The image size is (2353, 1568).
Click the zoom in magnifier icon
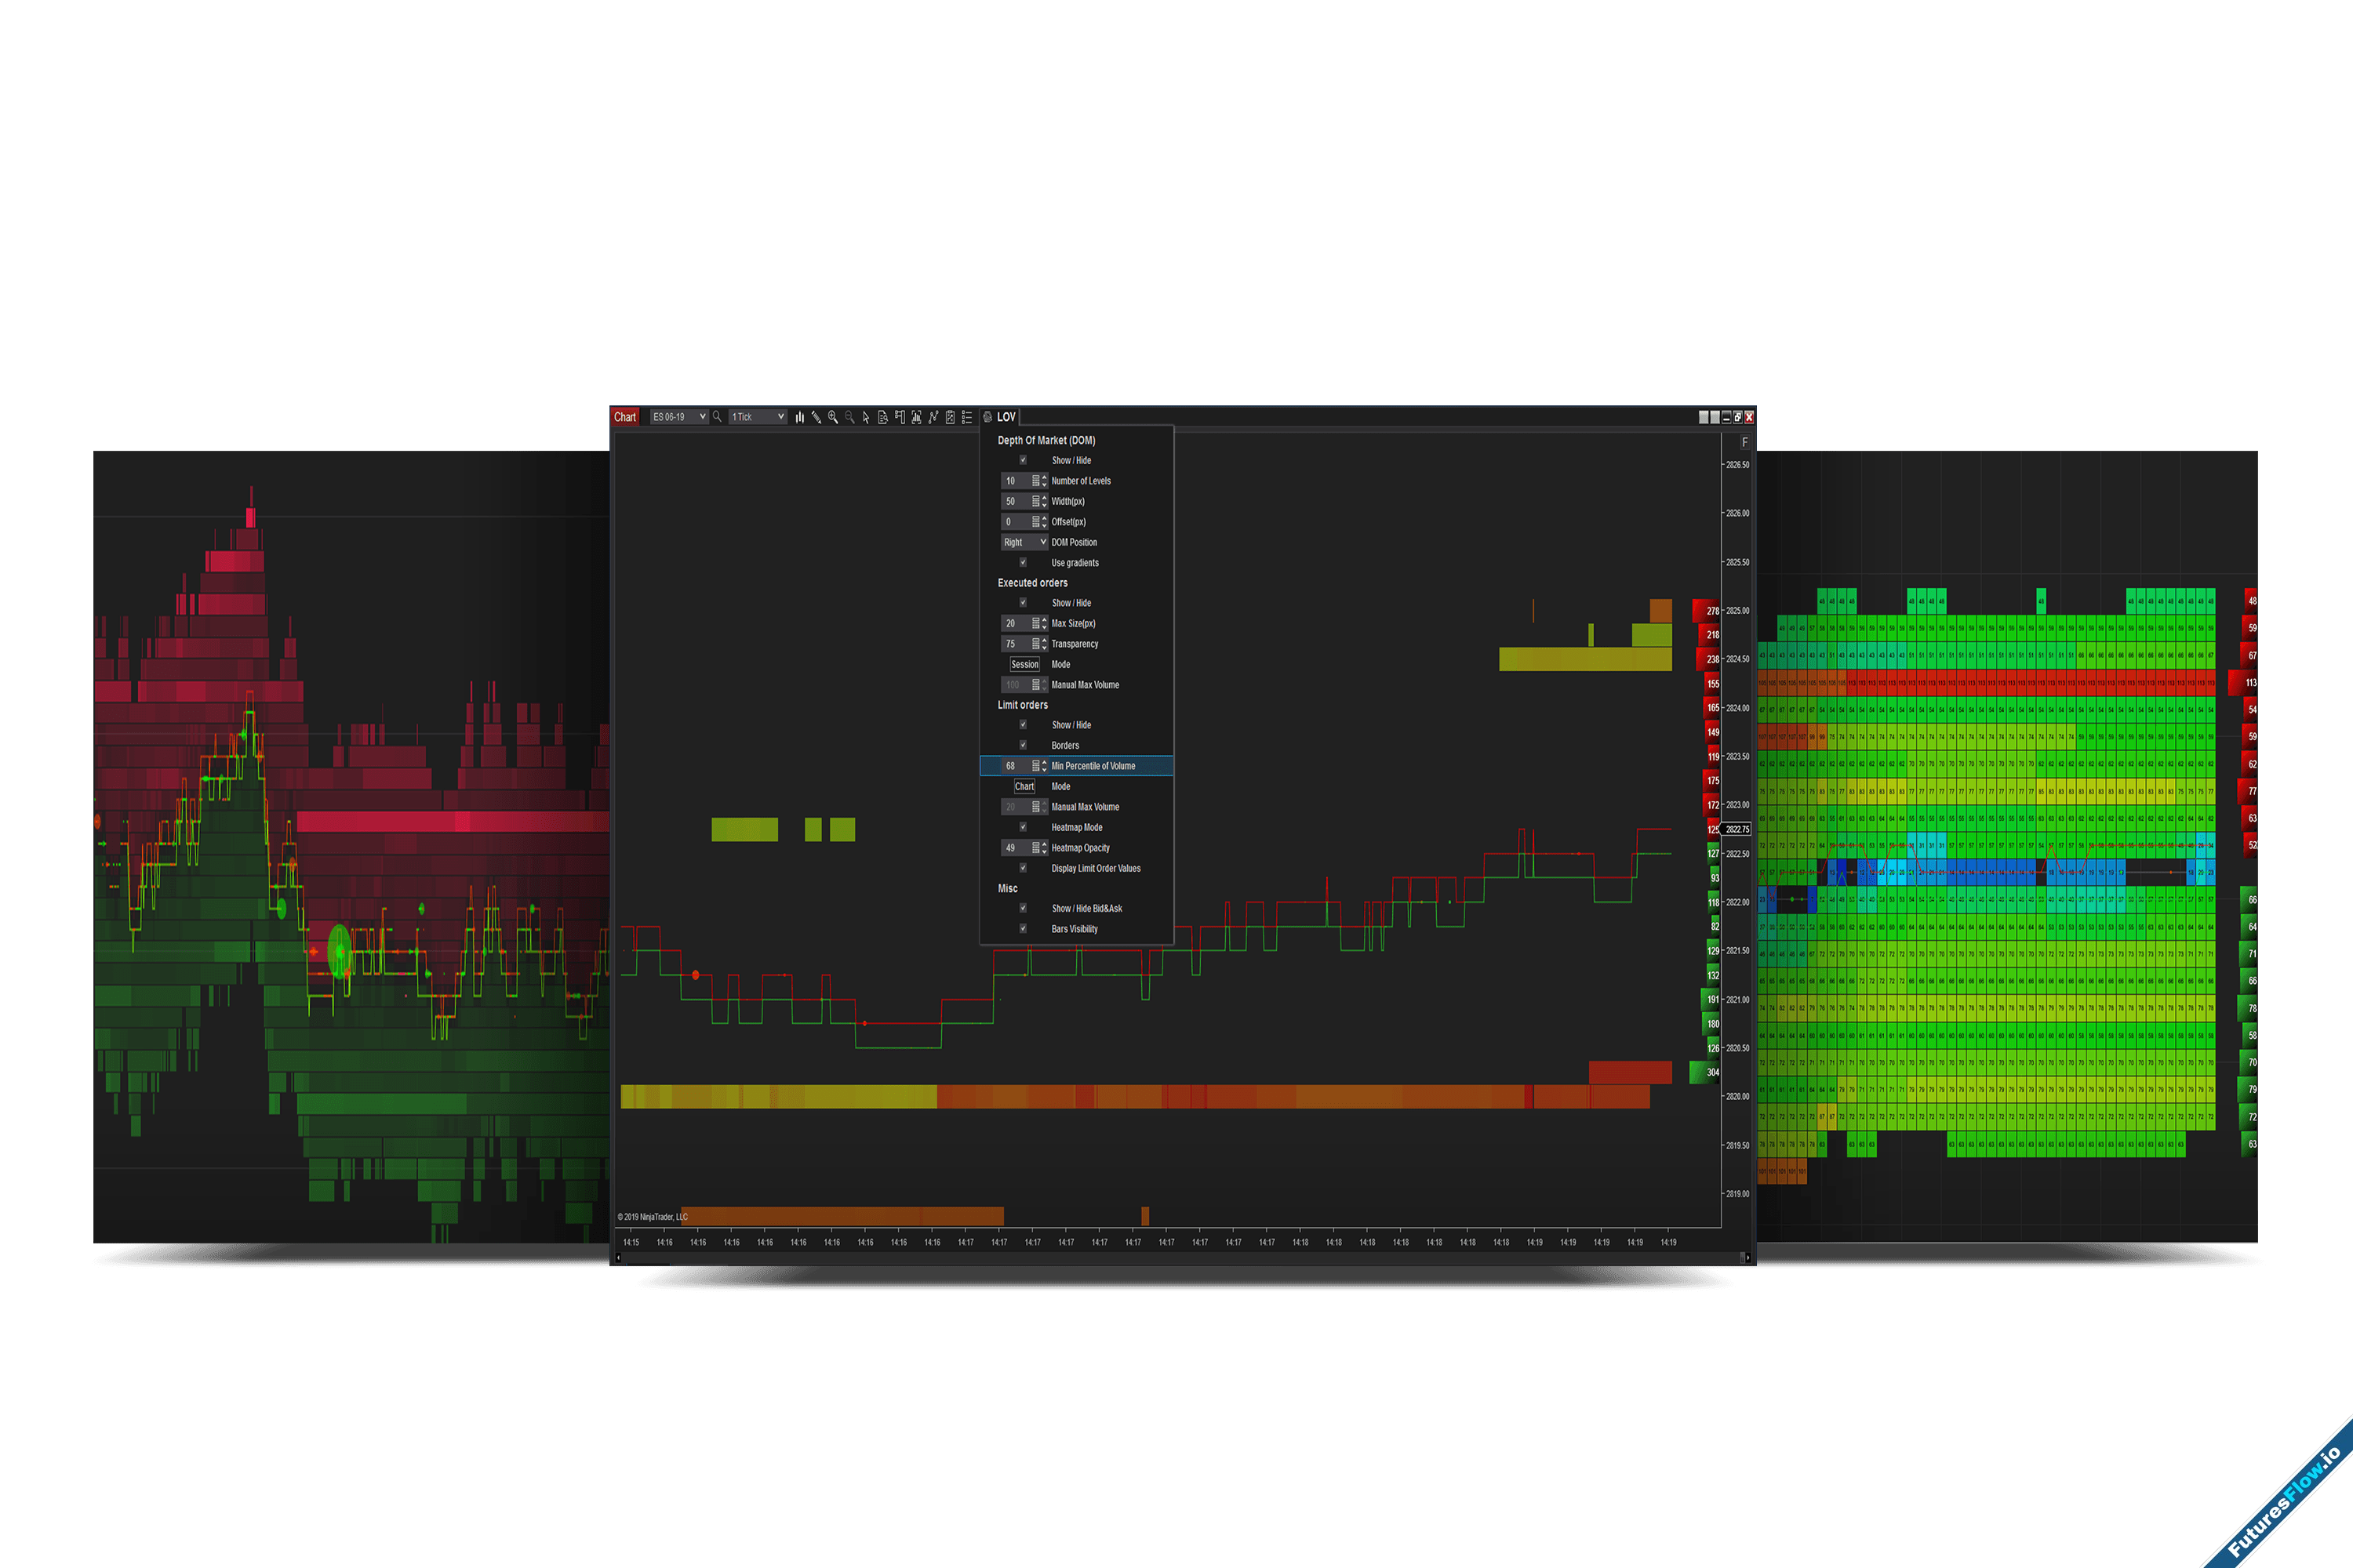point(832,417)
